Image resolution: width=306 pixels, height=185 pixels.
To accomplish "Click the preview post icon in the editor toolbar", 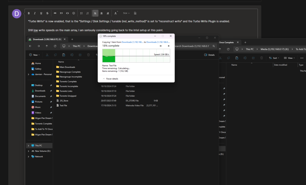I will pyautogui.click(x=135, y=13).
